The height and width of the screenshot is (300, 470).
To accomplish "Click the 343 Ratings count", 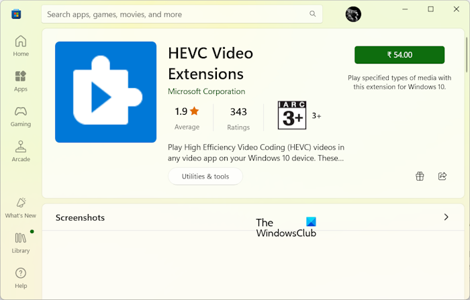I will coord(238,119).
